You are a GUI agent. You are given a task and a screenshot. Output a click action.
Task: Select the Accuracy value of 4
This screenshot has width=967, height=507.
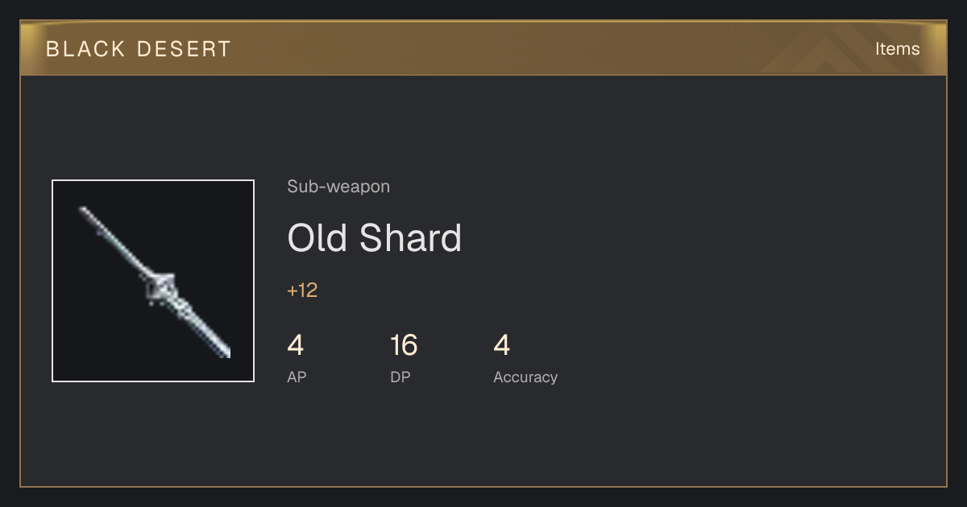502,345
